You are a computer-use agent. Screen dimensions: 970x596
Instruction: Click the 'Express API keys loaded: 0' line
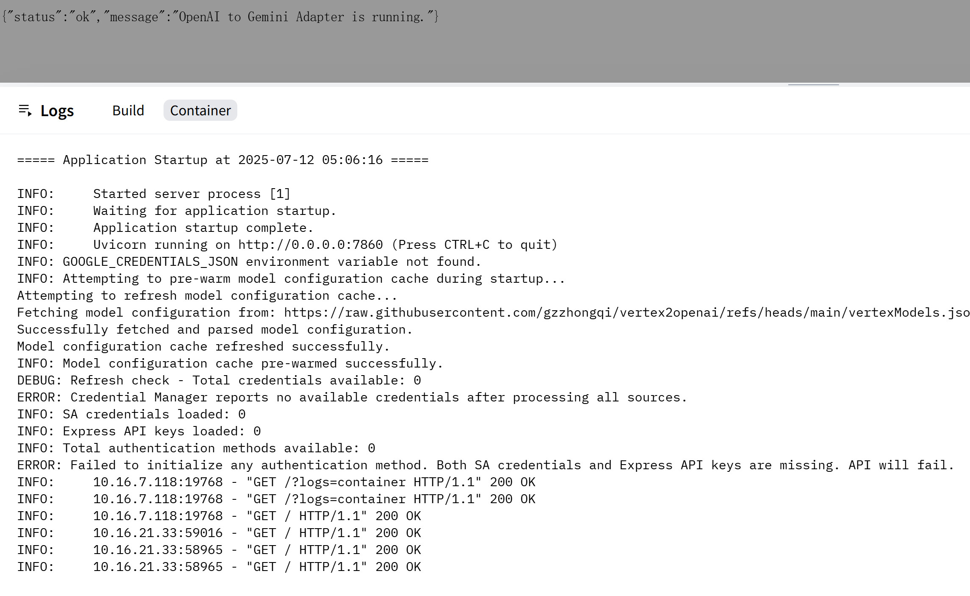pyautogui.click(x=139, y=432)
